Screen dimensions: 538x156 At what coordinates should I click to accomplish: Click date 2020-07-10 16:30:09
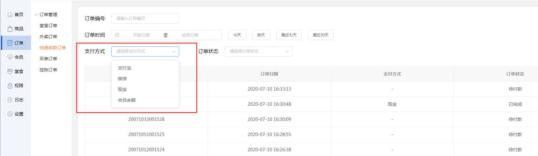(x=269, y=119)
